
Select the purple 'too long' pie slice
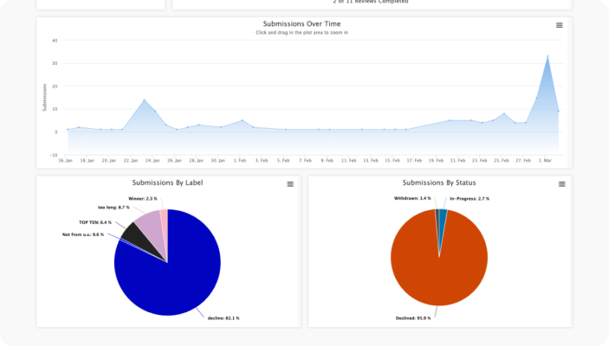148,221
